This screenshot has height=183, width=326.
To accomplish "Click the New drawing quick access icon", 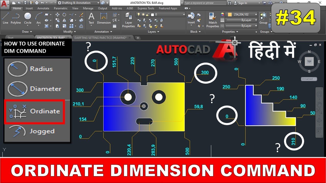I will 13,3.
